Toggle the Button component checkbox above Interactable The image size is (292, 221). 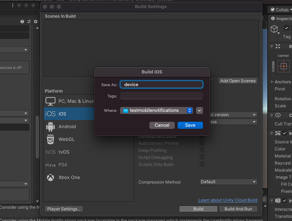coord(285,201)
